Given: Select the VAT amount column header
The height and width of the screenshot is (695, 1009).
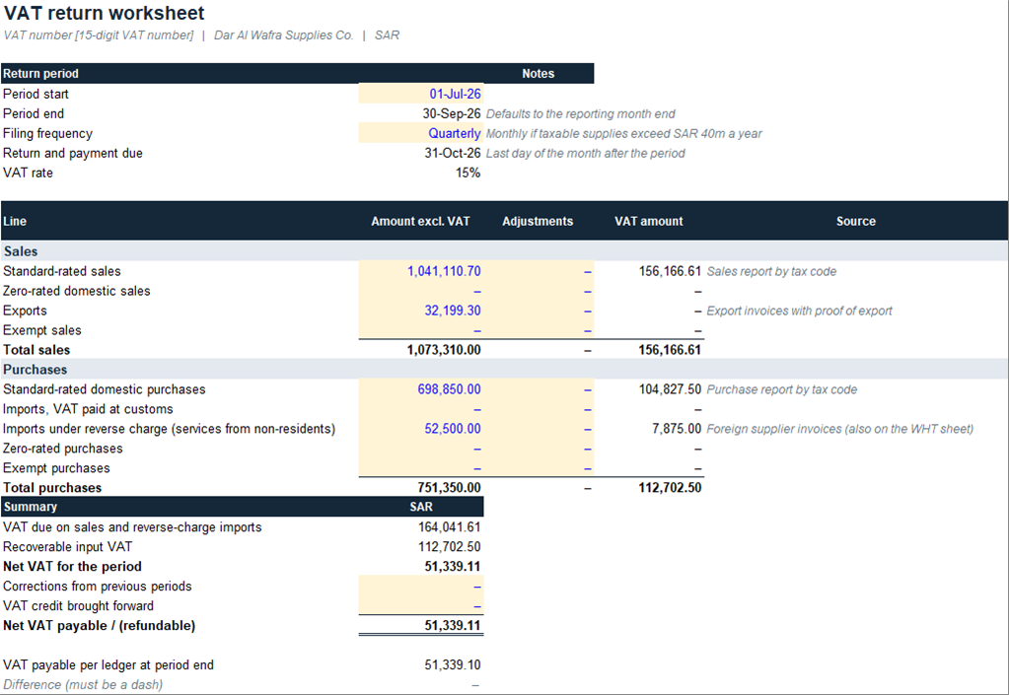Looking at the screenshot, I should 649,221.
